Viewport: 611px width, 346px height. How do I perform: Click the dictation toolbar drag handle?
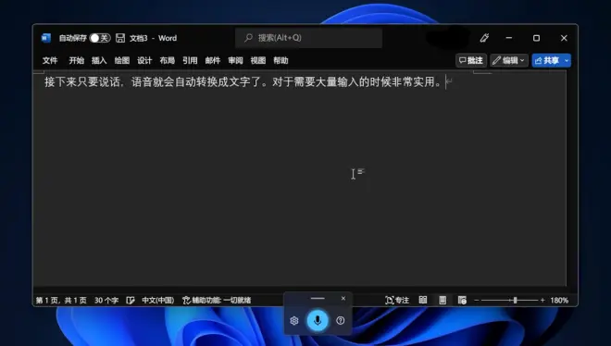click(x=318, y=299)
